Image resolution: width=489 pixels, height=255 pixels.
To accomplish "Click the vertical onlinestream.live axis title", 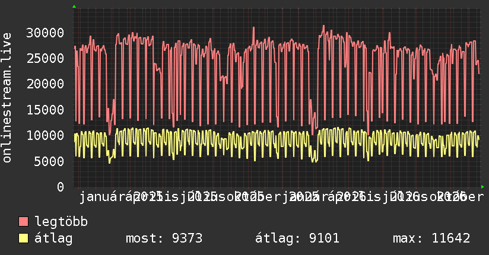I will tap(7, 98).
